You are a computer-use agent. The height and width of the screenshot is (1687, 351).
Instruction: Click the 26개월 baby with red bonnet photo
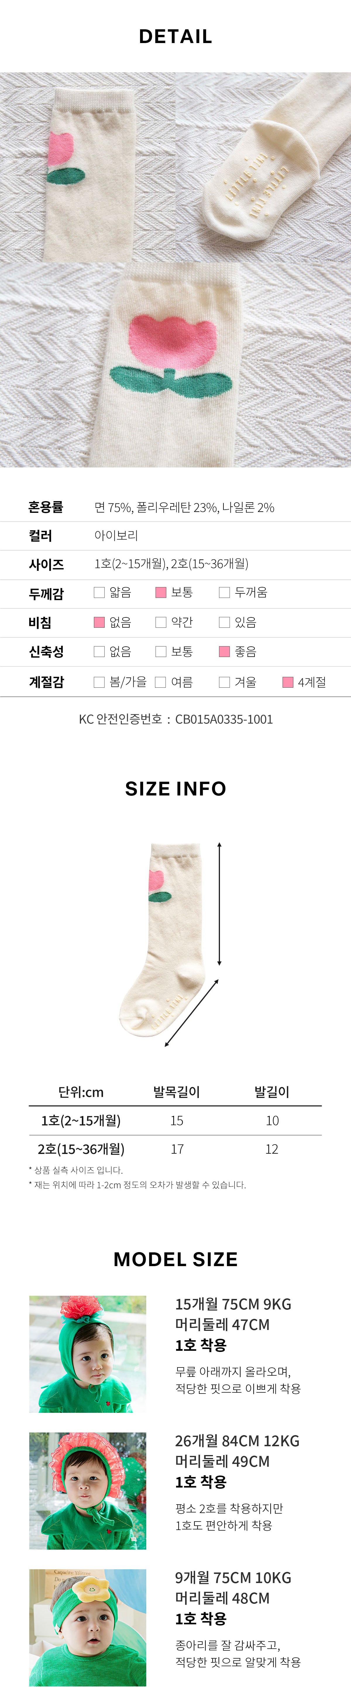[87, 1490]
